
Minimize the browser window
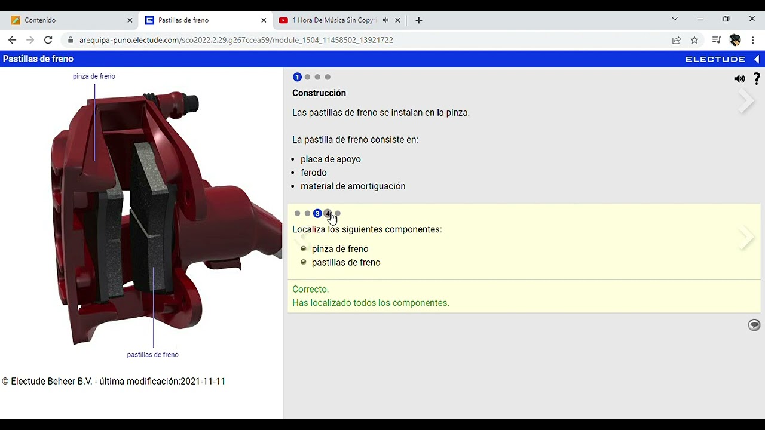[700, 19]
